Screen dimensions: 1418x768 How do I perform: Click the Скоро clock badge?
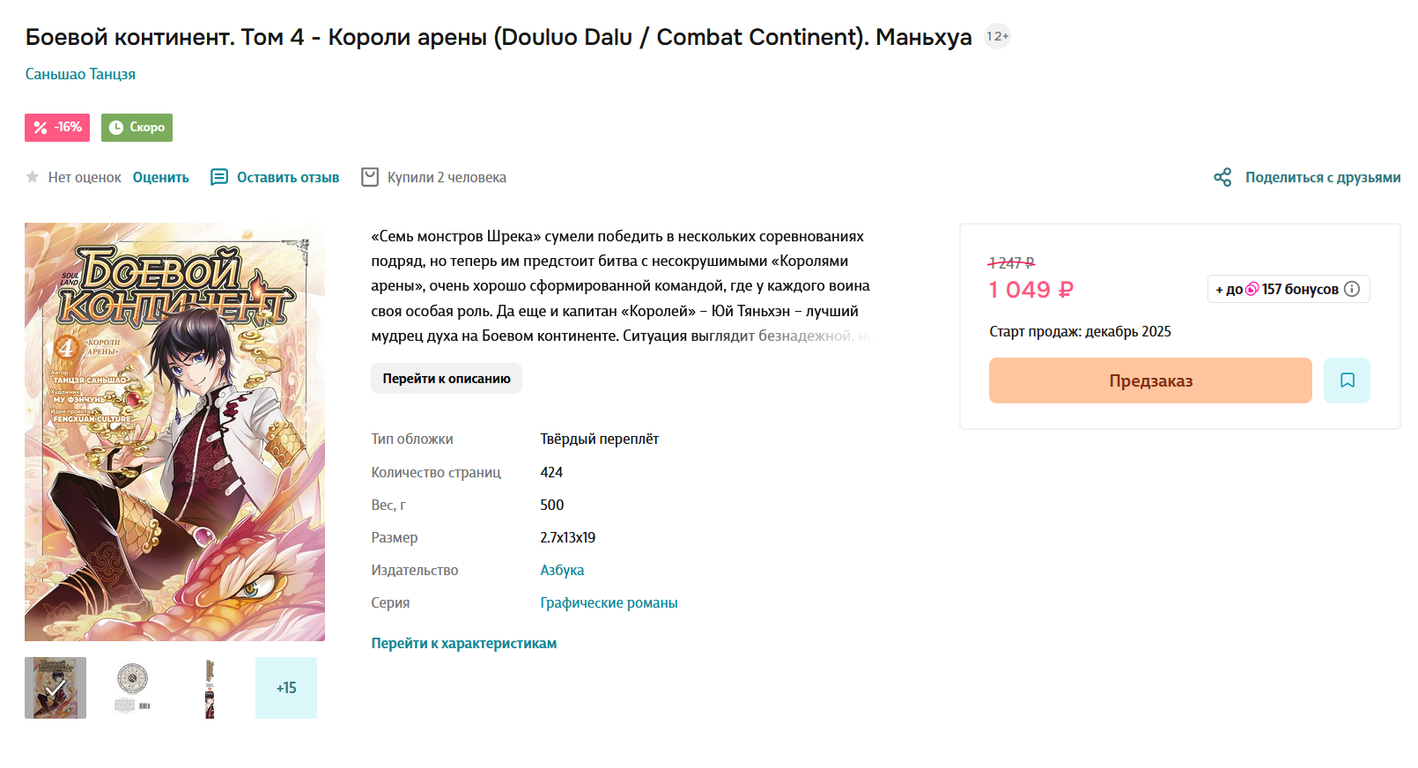137,128
